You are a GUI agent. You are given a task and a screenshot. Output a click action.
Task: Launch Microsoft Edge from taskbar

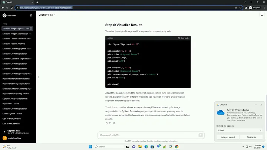pyautogui.click(x=146, y=147)
